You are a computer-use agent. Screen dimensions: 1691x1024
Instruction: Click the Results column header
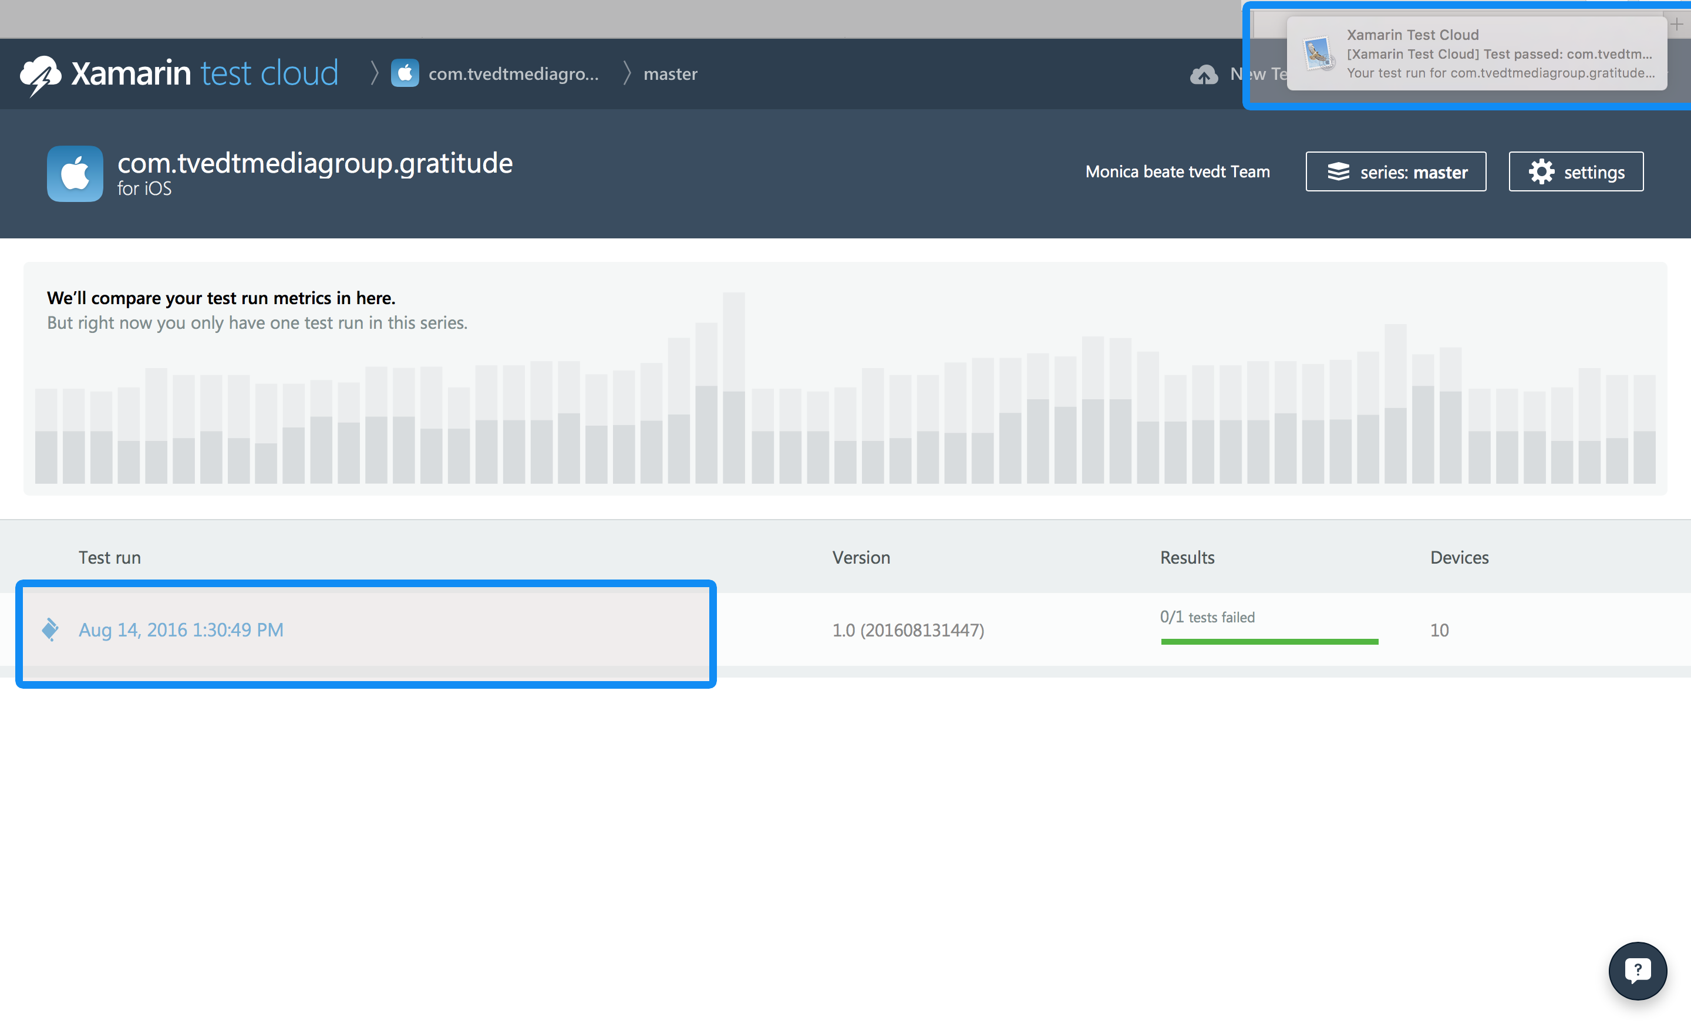[x=1187, y=557]
